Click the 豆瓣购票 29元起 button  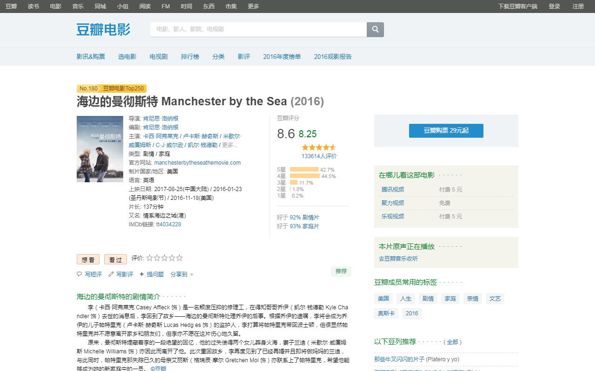(446, 131)
